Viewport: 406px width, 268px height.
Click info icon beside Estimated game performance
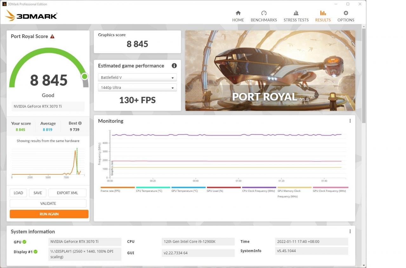174,66
